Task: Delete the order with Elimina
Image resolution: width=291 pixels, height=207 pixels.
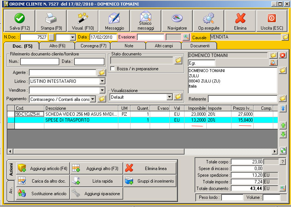Action: [240, 21]
